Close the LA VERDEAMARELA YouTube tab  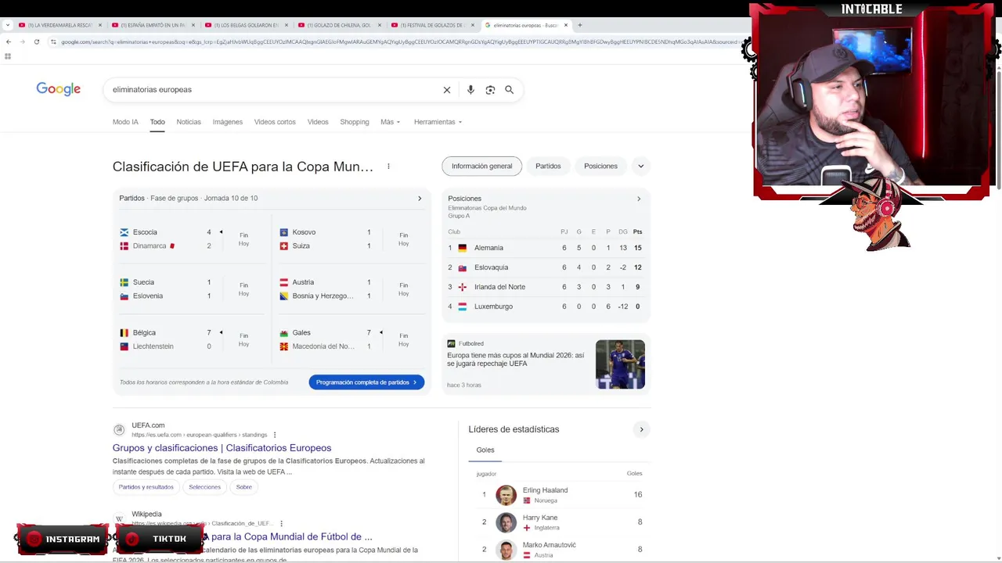pos(100,25)
